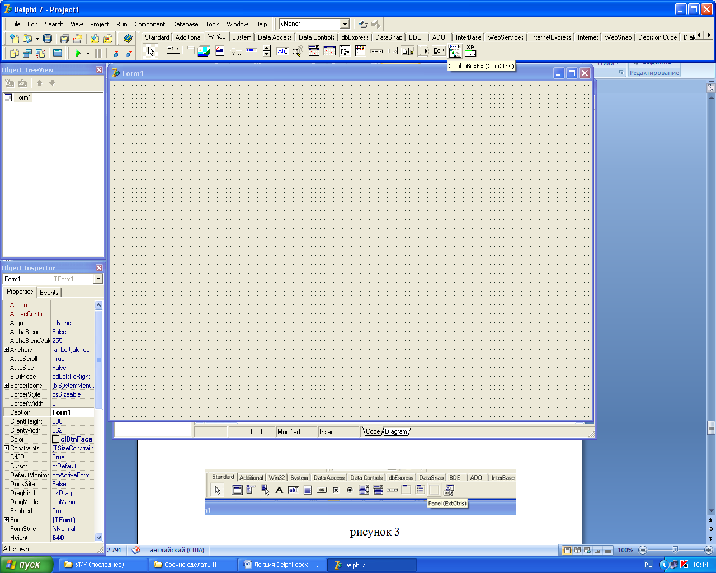Screen dimensions: 716x573
Task: Click the Save All toolbar icon
Action: click(x=64, y=39)
